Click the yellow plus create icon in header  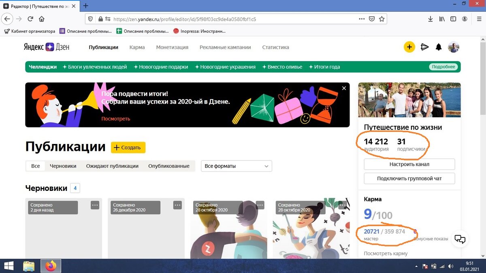click(x=409, y=47)
